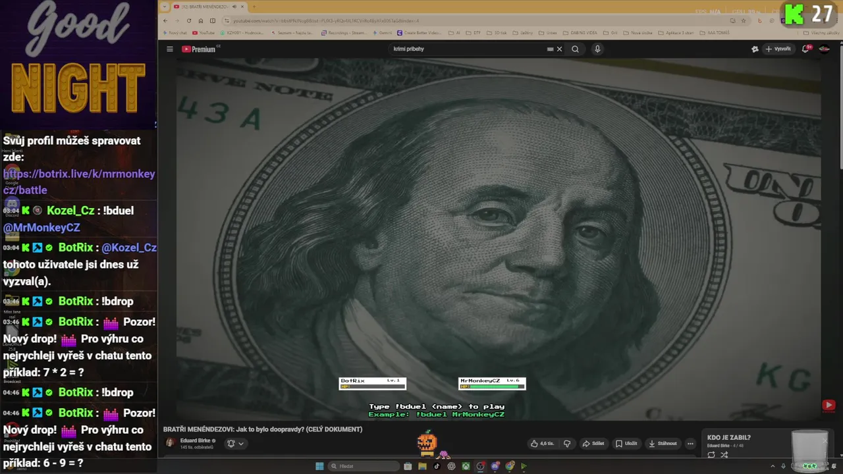Screen dimensions: 843x474
Task: Open the DABING VIDEA bookmark folder
Action: (x=580, y=32)
